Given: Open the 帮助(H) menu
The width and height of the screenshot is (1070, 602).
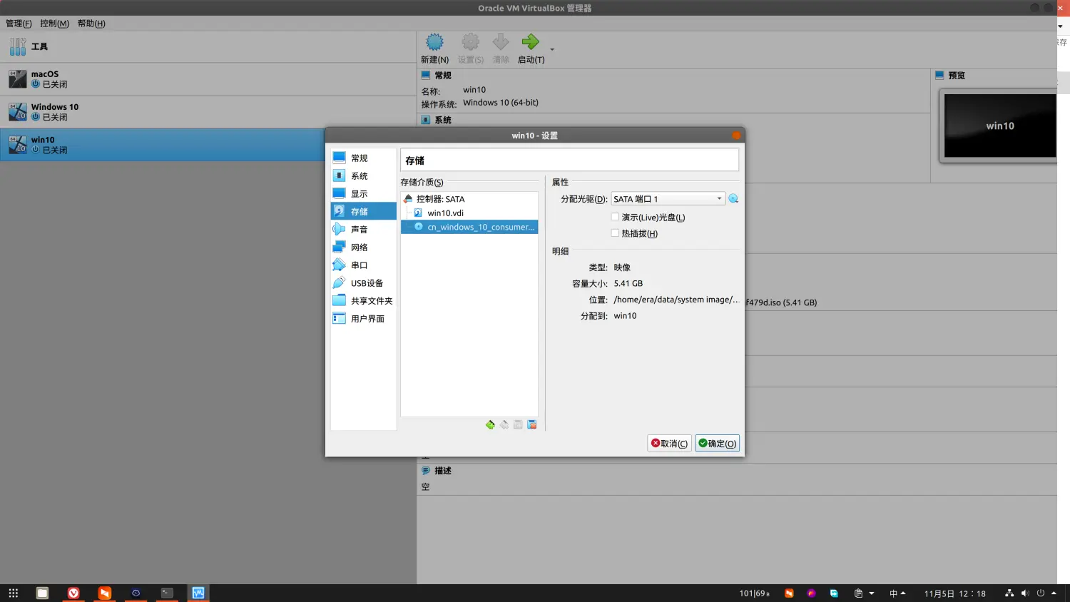Looking at the screenshot, I should tap(91, 24).
